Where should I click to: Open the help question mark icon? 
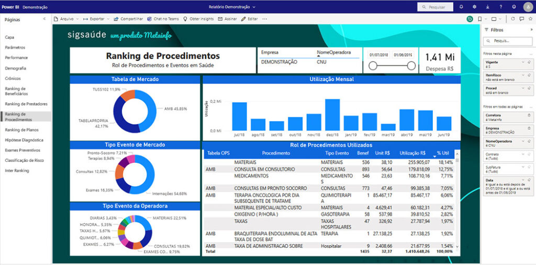[x=501, y=7]
